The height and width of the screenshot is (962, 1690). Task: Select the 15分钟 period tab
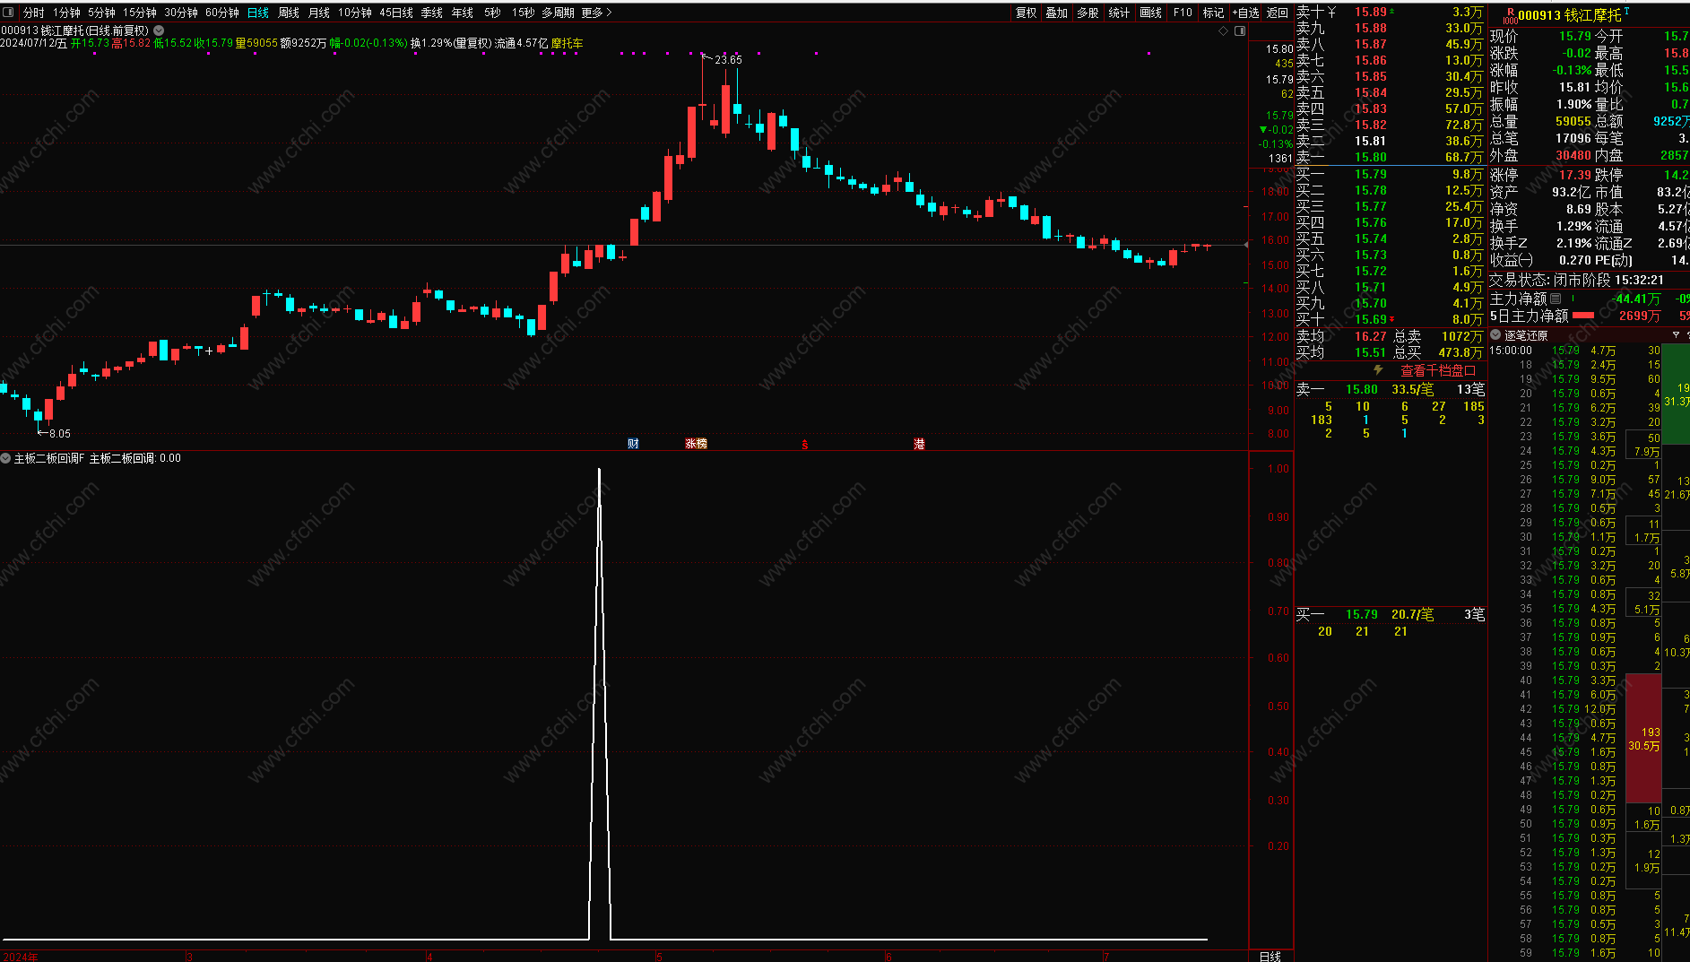(x=140, y=13)
